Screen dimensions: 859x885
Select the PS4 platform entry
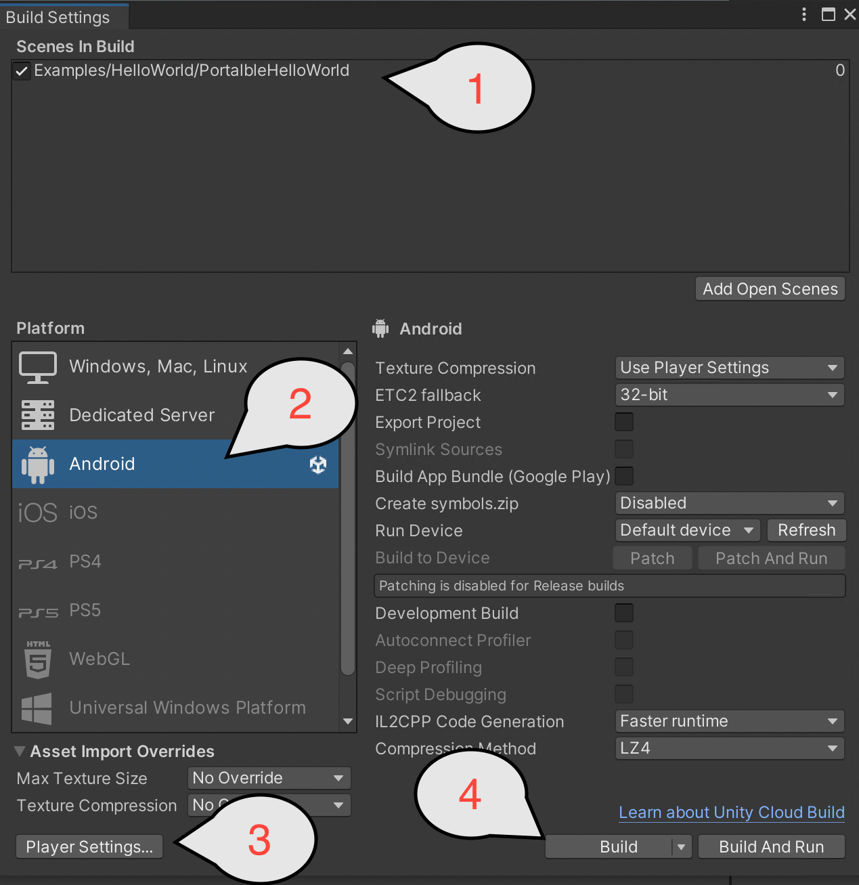point(175,562)
